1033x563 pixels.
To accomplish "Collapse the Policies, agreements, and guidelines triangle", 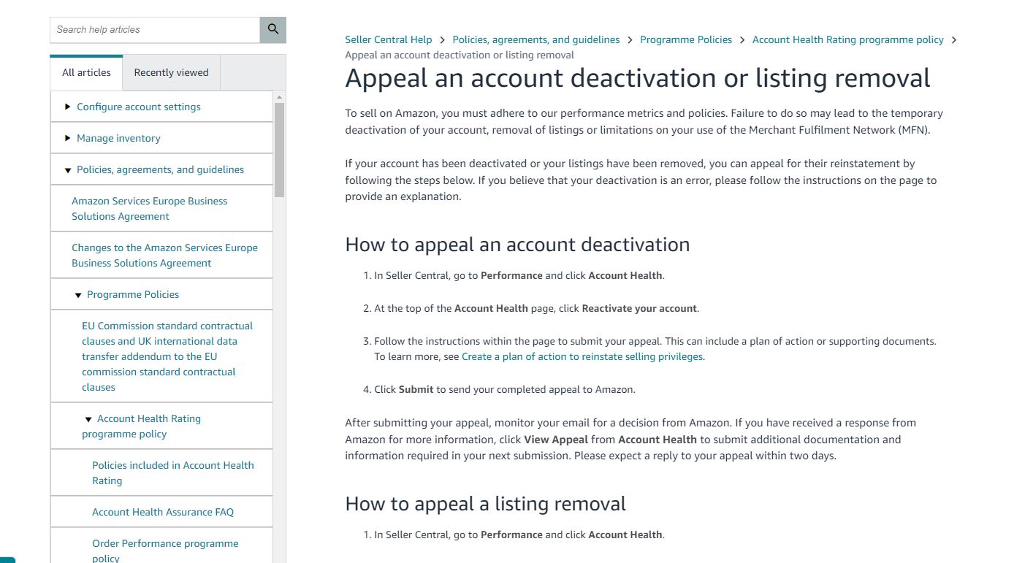I will pos(68,170).
